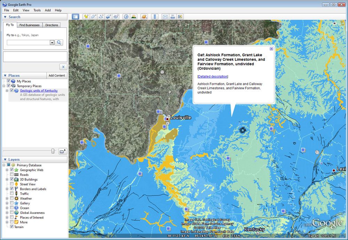Start the Record a Tour tool
This screenshot has width=348, height=240.
[x=116, y=17]
